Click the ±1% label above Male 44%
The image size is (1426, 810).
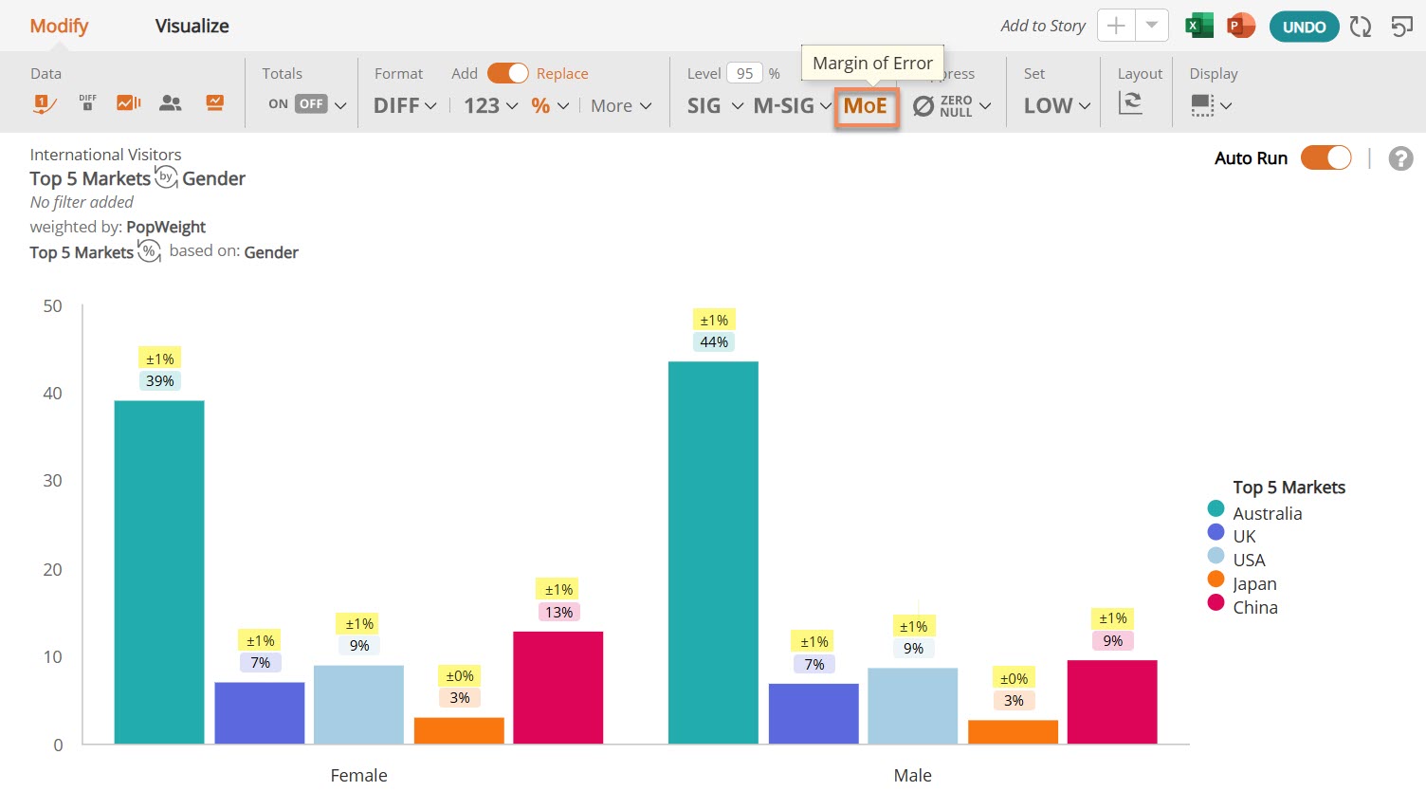(714, 321)
